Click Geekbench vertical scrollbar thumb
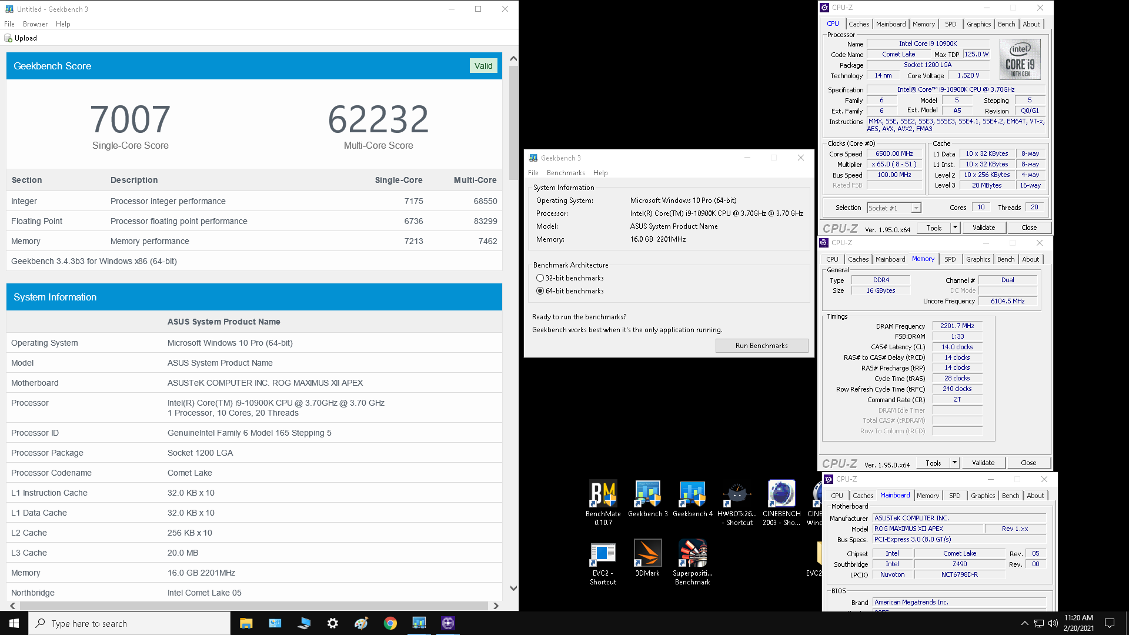This screenshot has height=635, width=1129. (513, 122)
